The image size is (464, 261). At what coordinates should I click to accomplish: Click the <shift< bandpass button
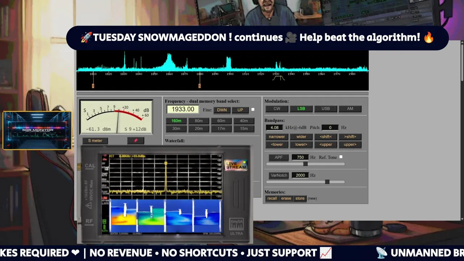(x=326, y=137)
